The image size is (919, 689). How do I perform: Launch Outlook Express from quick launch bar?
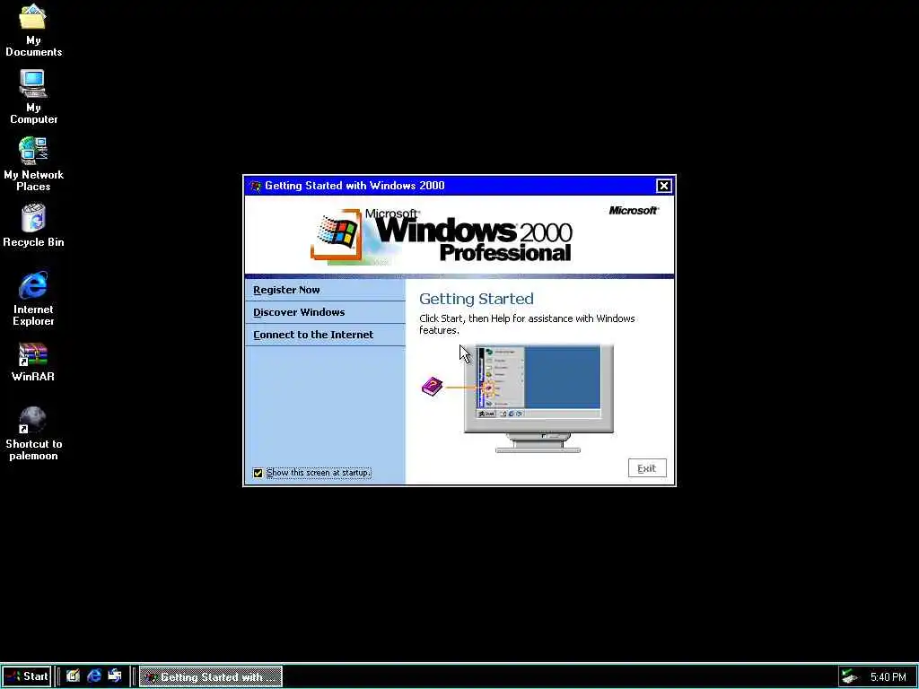[x=115, y=676]
